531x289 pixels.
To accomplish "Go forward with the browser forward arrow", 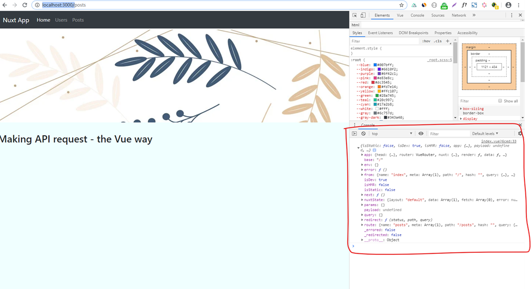I will coord(15,5).
